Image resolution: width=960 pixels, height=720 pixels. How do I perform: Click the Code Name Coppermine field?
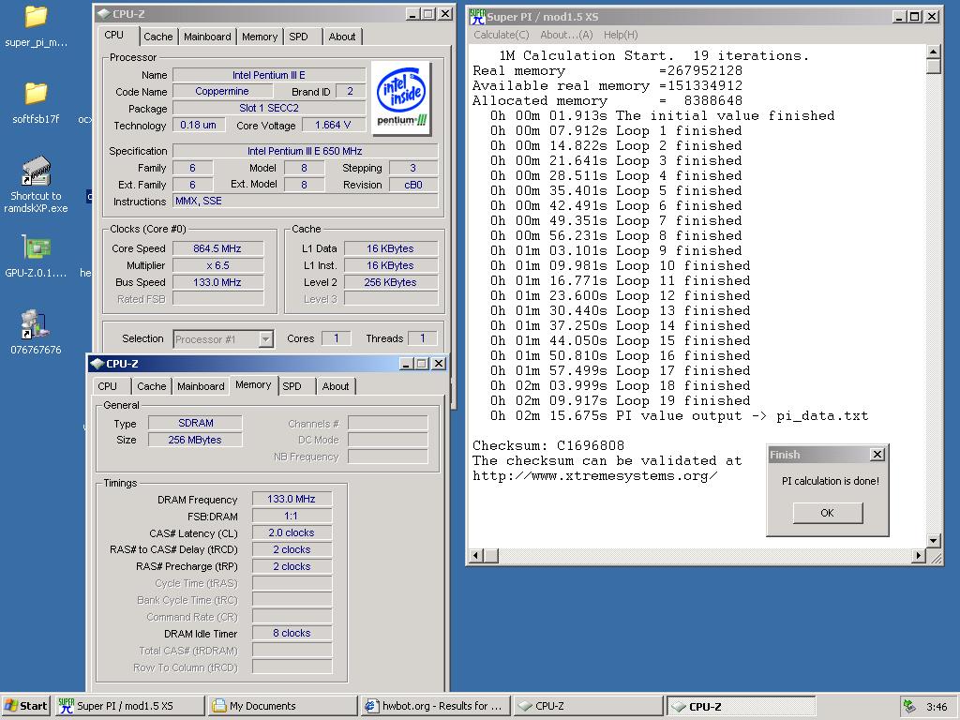222,91
